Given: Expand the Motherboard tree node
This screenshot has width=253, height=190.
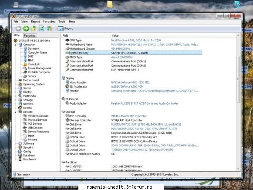Looking at the screenshot, I should [x=16, y=80].
